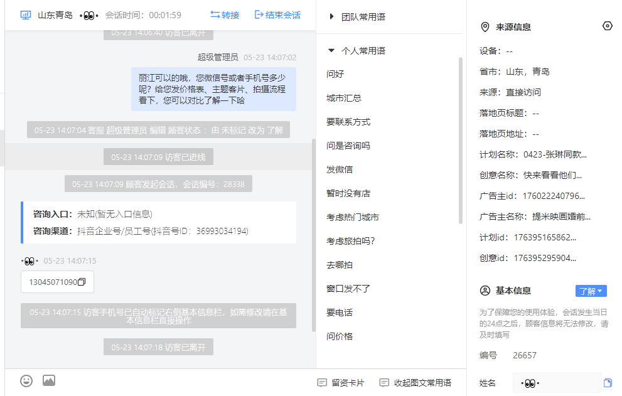Image resolution: width=622 pixels, height=396 pixels.
Task: Click the 创意名称 value 快来看看他们...
Action: click(552, 175)
